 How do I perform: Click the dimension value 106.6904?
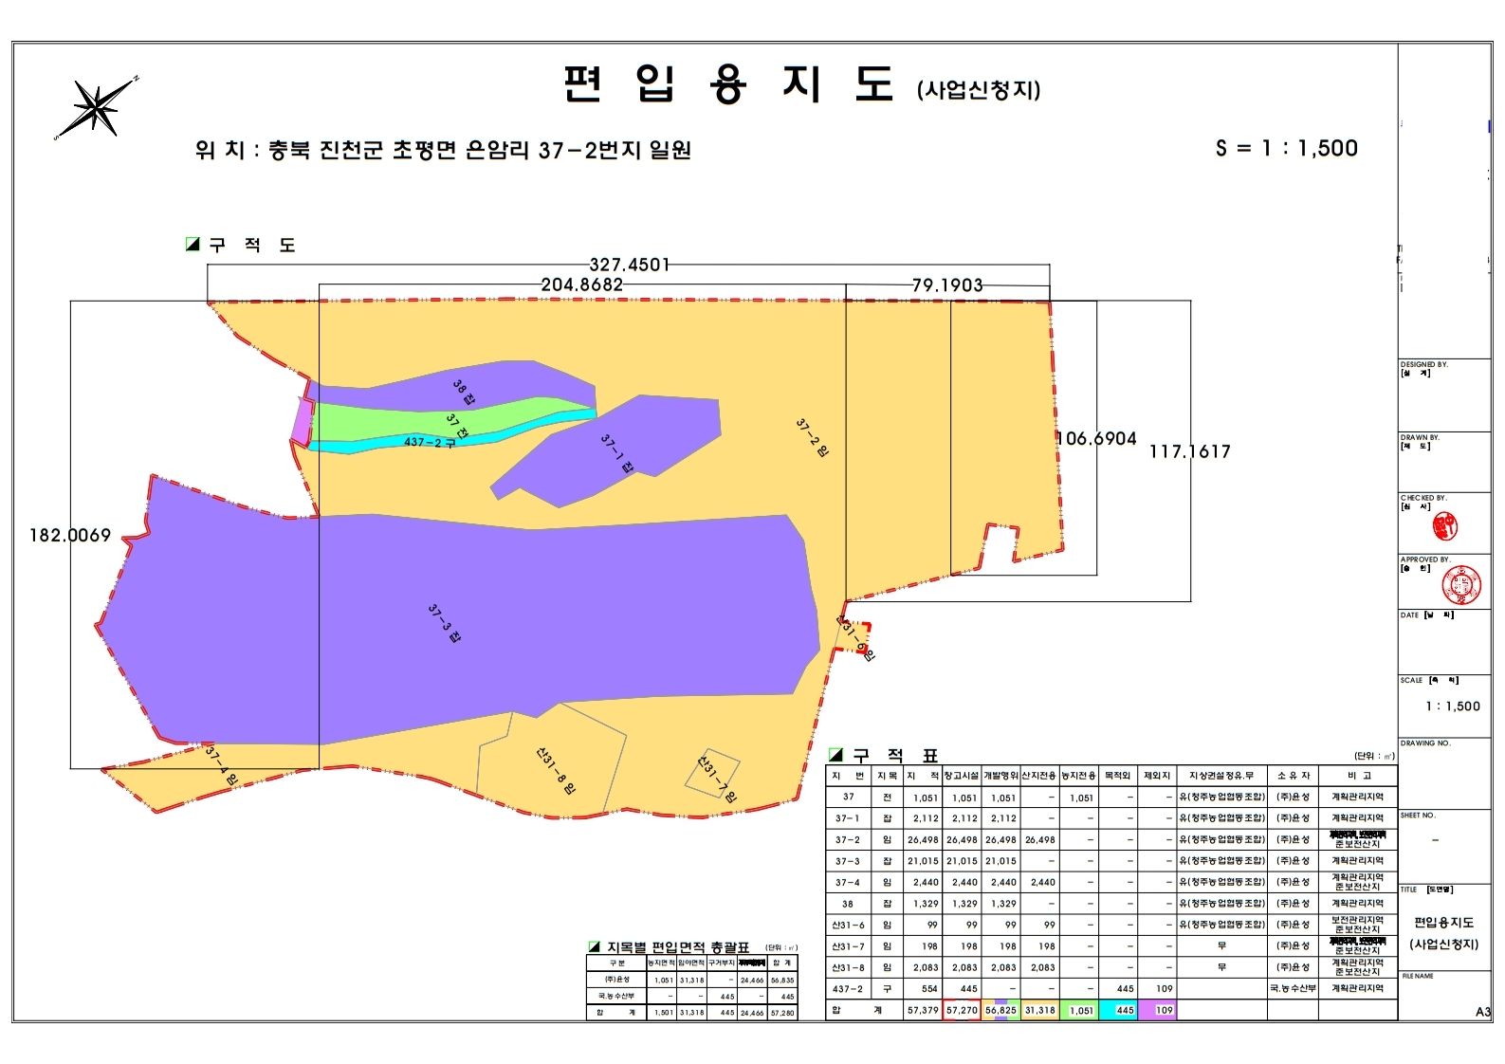point(1097,438)
